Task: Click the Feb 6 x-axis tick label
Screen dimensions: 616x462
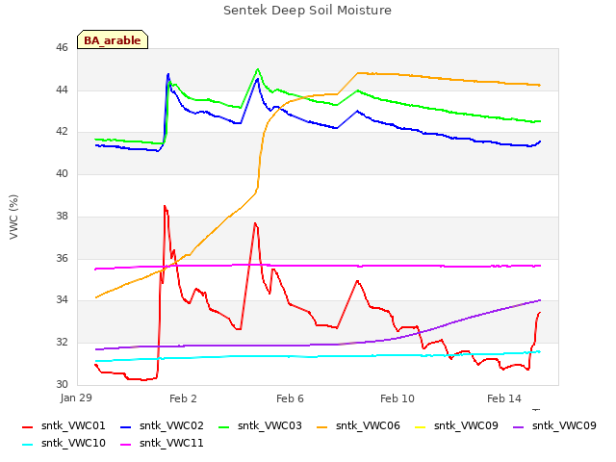Action: tap(290, 398)
